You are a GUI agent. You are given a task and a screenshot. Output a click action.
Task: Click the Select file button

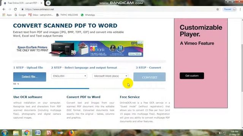tap(30, 77)
